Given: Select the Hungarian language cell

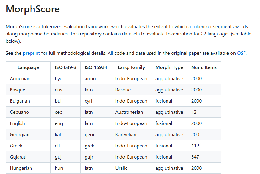Looking at the screenshot, I should (x=21, y=168).
